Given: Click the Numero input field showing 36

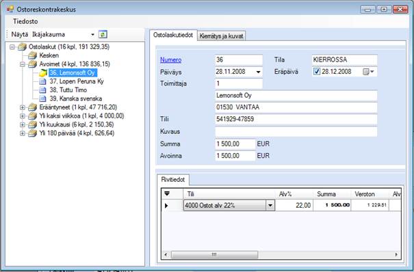Looking at the screenshot, I should (x=239, y=60).
